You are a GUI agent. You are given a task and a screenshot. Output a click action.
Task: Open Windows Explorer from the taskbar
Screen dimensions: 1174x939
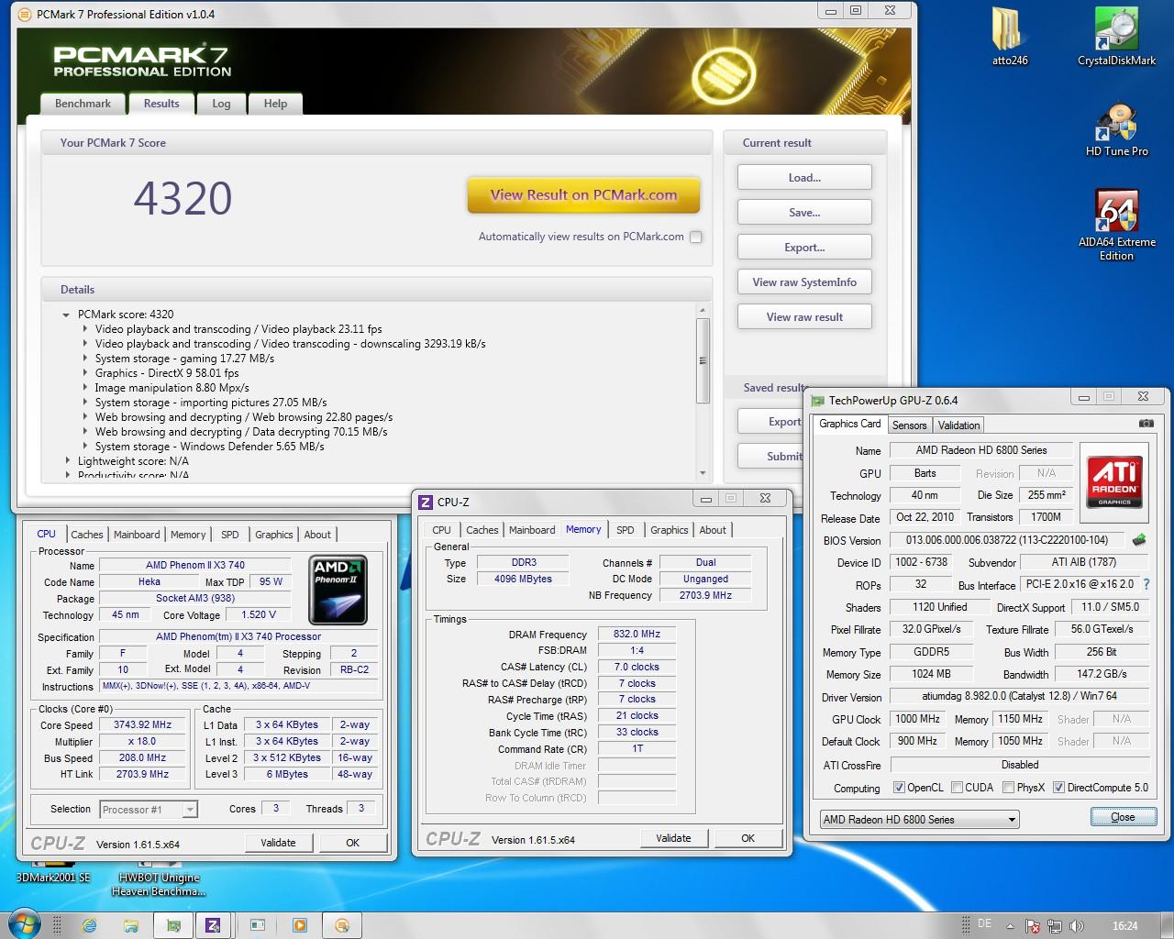coord(131,925)
